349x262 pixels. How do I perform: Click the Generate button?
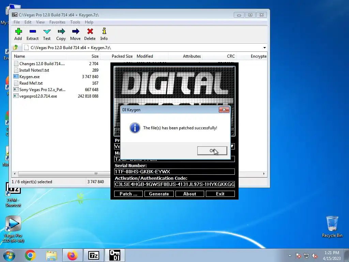(x=159, y=194)
